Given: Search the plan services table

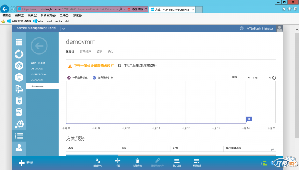Looking at the screenshot, I should (x=273, y=149).
